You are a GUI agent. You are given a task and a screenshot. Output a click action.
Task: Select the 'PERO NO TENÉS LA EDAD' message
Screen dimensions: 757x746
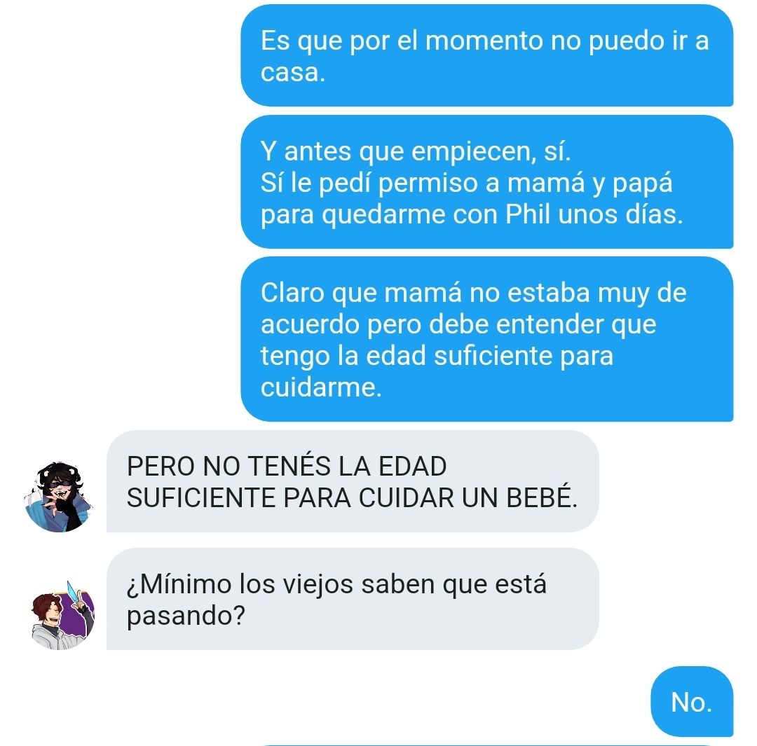pyautogui.click(x=353, y=481)
